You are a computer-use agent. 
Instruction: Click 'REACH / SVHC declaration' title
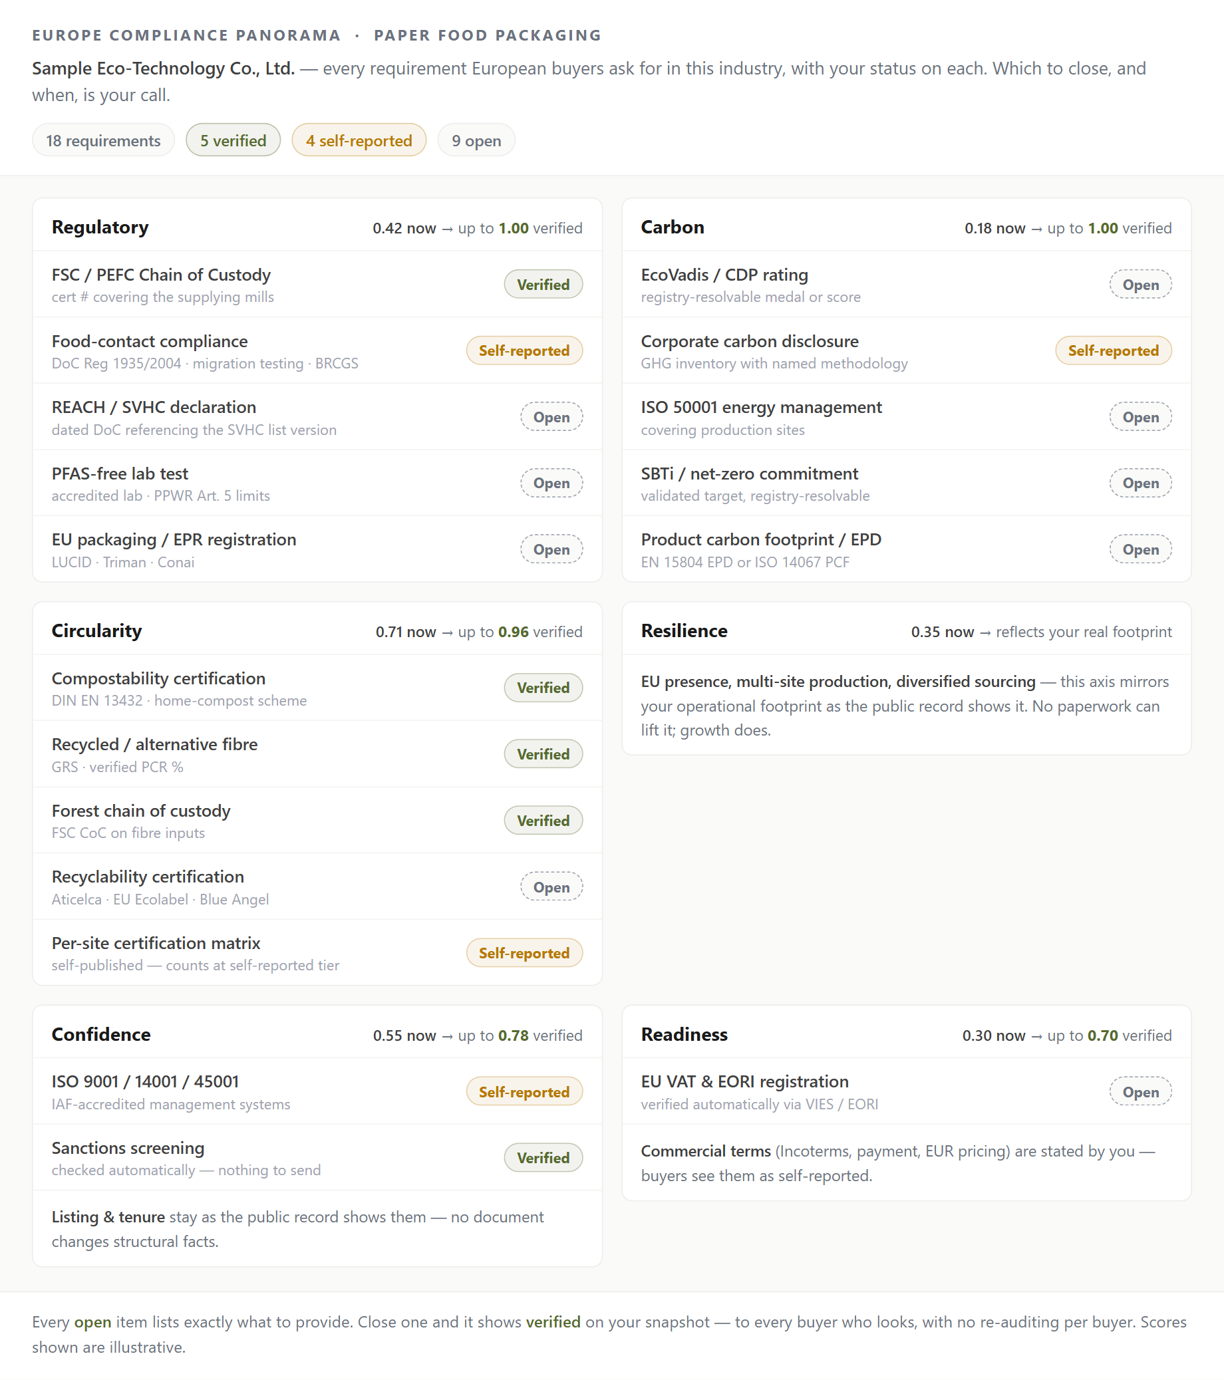[154, 407]
